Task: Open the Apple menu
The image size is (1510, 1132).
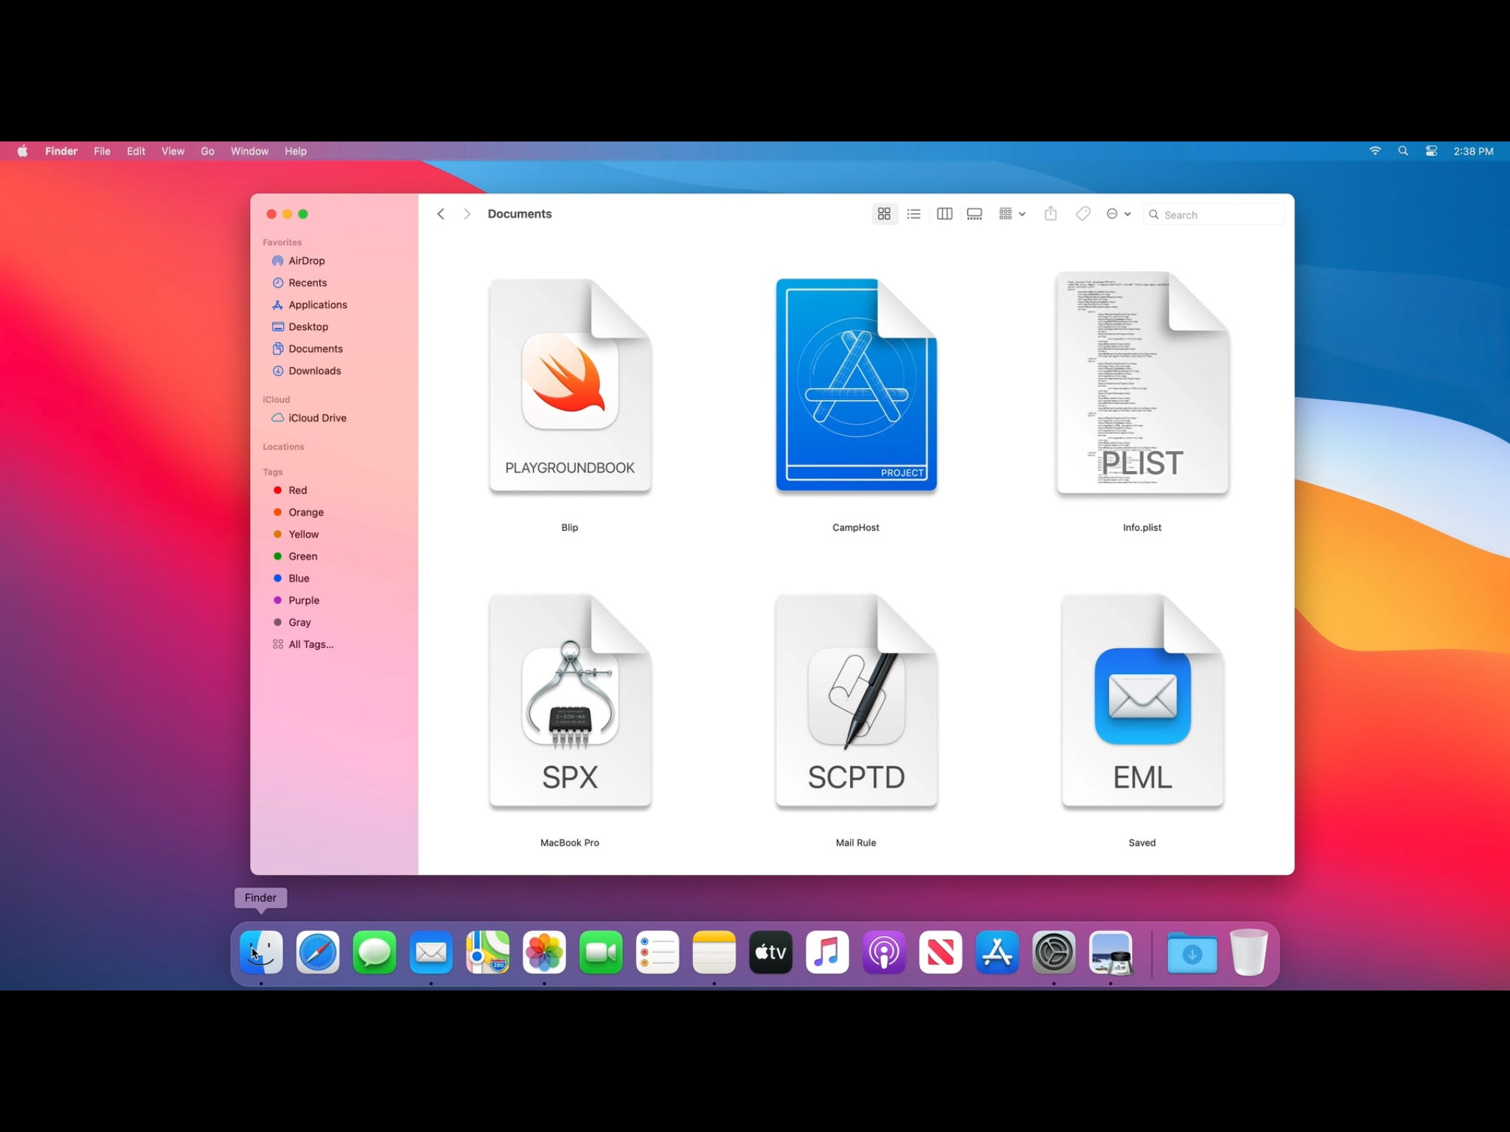Action: [x=23, y=151]
